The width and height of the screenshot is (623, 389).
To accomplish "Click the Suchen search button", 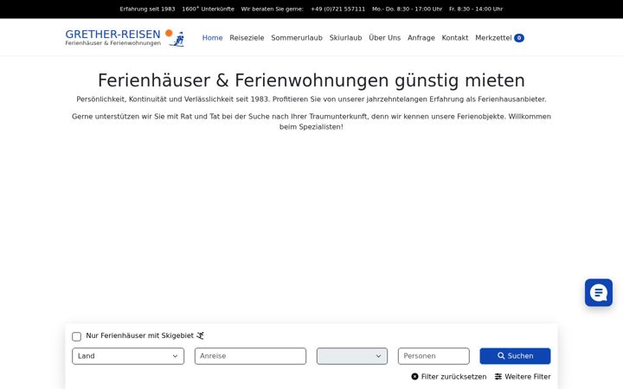I will pyautogui.click(x=515, y=356).
